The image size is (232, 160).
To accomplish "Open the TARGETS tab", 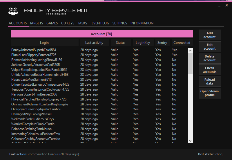I will click(x=36, y=23).
